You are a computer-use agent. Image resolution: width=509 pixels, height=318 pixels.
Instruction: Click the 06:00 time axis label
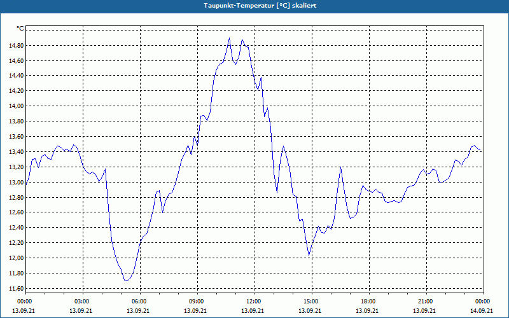pos(139,301)
